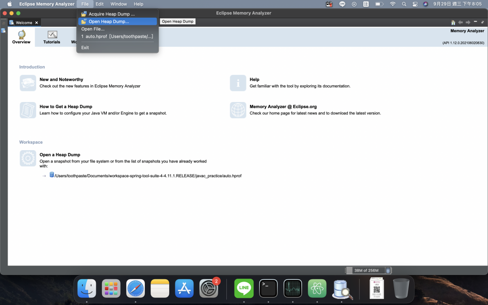The width and height of the screenshot is (488, 305).
Task: Choose Exit from the File menu
Action: [117, 48]
